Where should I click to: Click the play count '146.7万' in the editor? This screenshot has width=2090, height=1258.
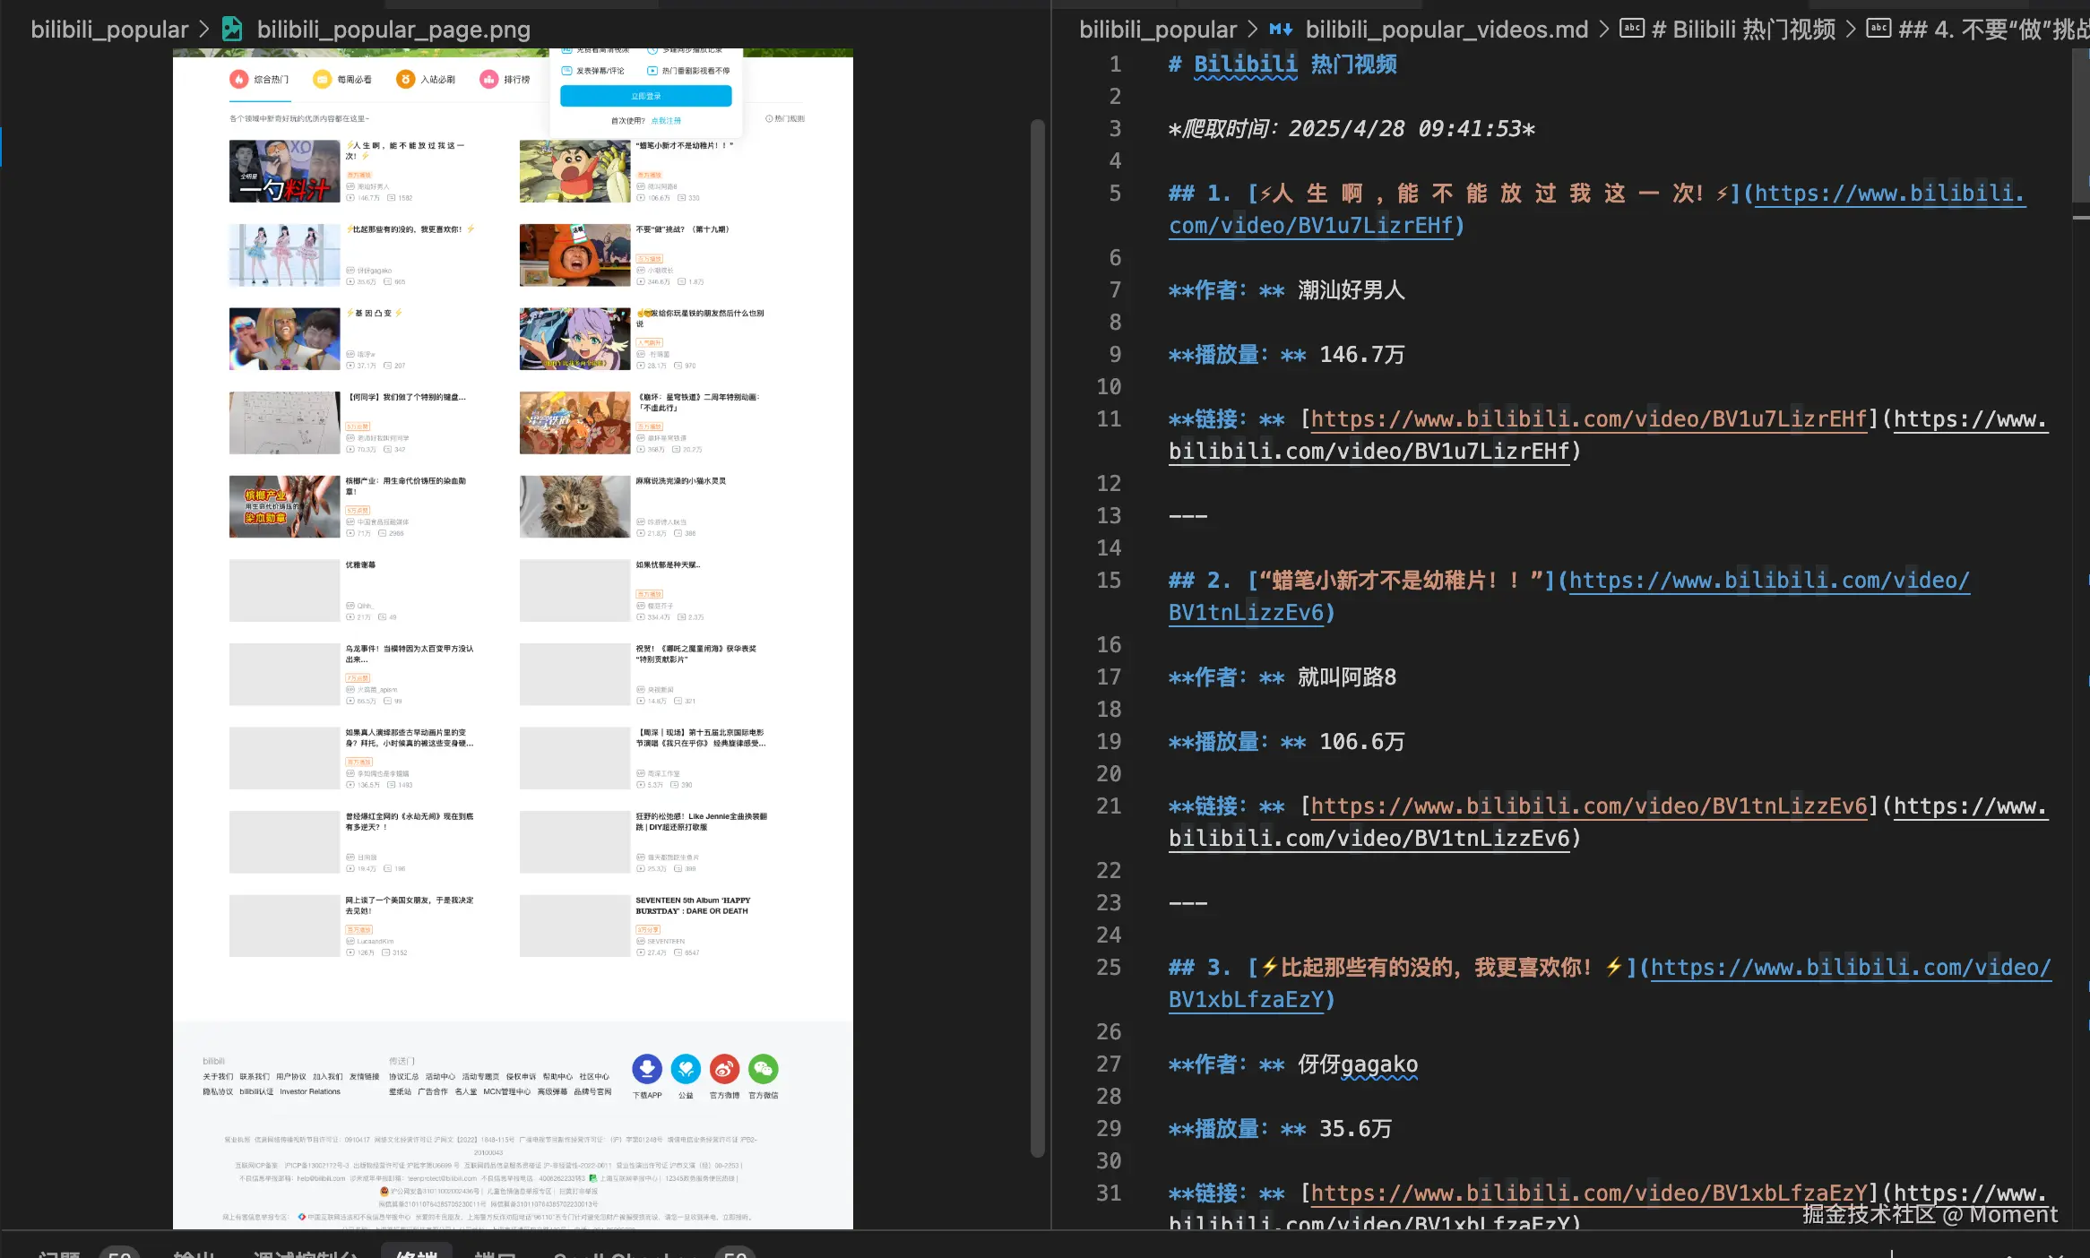pyautogui.click(x=1362, y=355)
